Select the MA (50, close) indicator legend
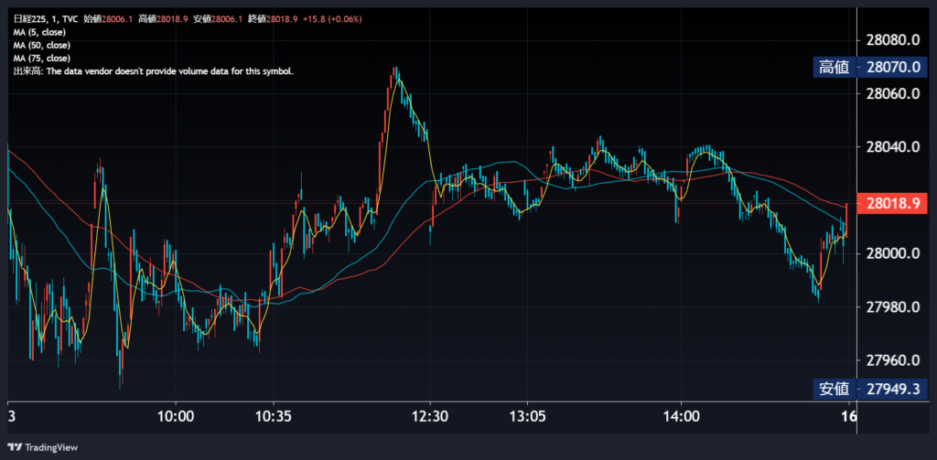The height and width of the screenshot is (460, 937). click(42, 46)
